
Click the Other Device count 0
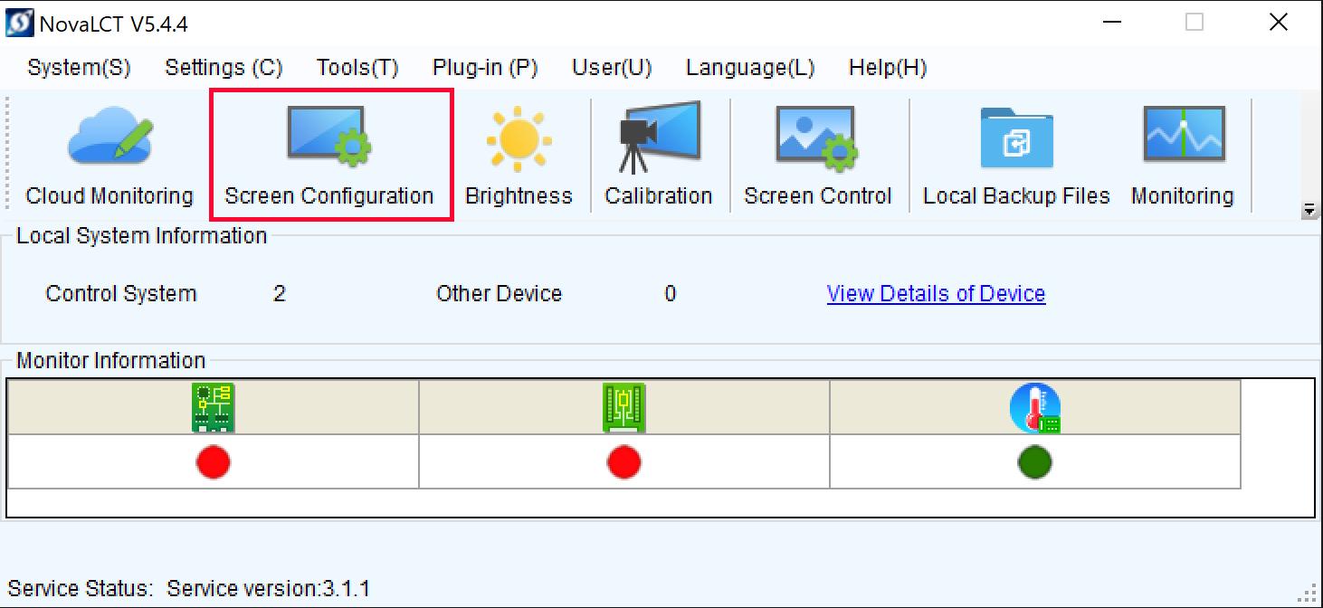[671, 293]
